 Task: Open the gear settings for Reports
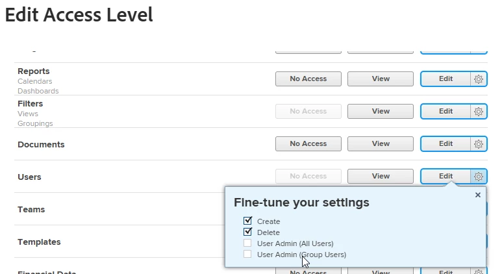pos(479,79)
